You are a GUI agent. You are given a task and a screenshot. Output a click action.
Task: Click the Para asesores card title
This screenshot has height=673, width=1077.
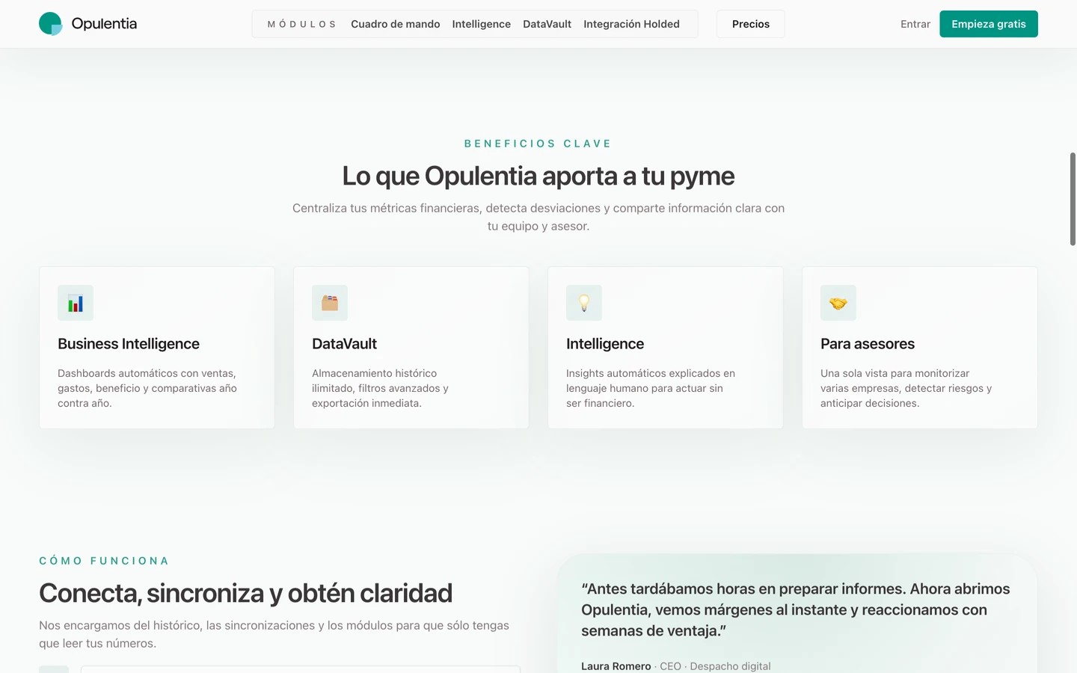pyautogui.click(x=868, y=344)
